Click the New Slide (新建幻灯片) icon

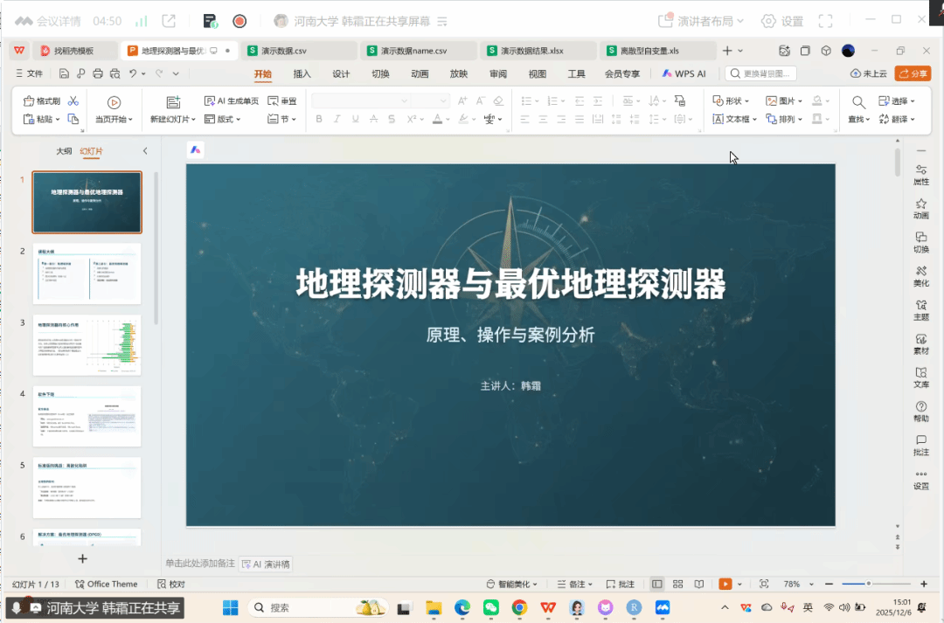[173, 102]
